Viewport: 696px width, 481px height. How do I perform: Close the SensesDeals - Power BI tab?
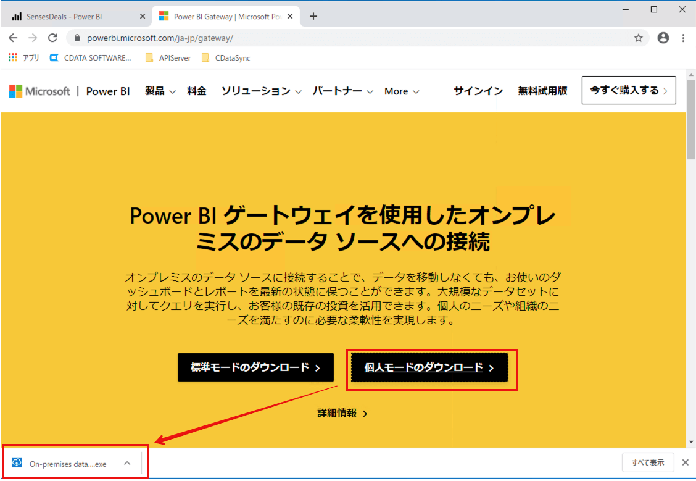click(x=142, y=17)
